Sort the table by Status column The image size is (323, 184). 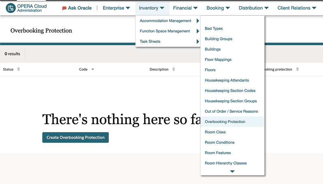click(x=19, y=69)
